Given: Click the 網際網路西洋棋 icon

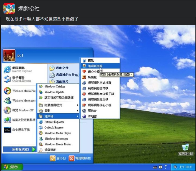Looking at the screenshot, I should point(84,88).
